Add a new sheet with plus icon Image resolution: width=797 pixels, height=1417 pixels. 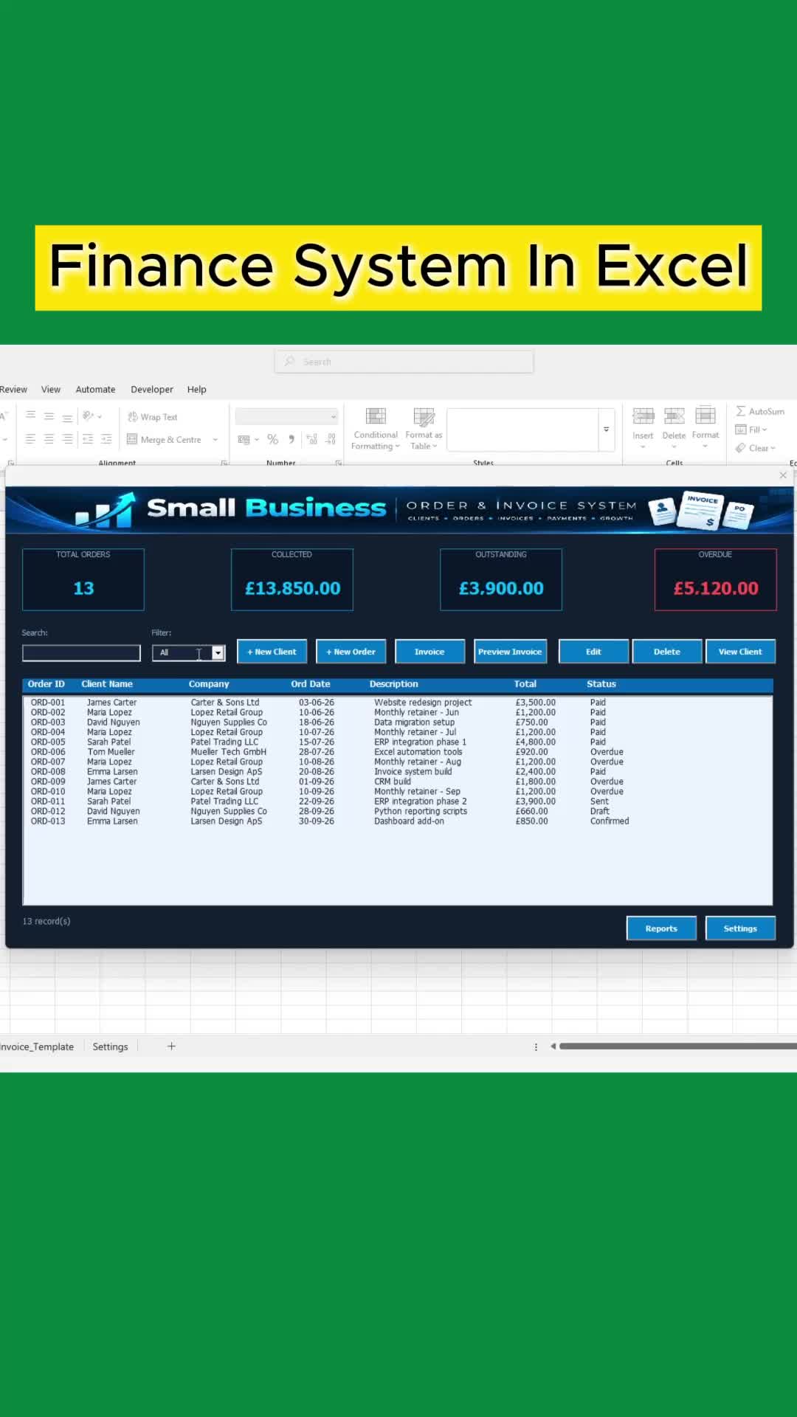(x=171, y=1047)
